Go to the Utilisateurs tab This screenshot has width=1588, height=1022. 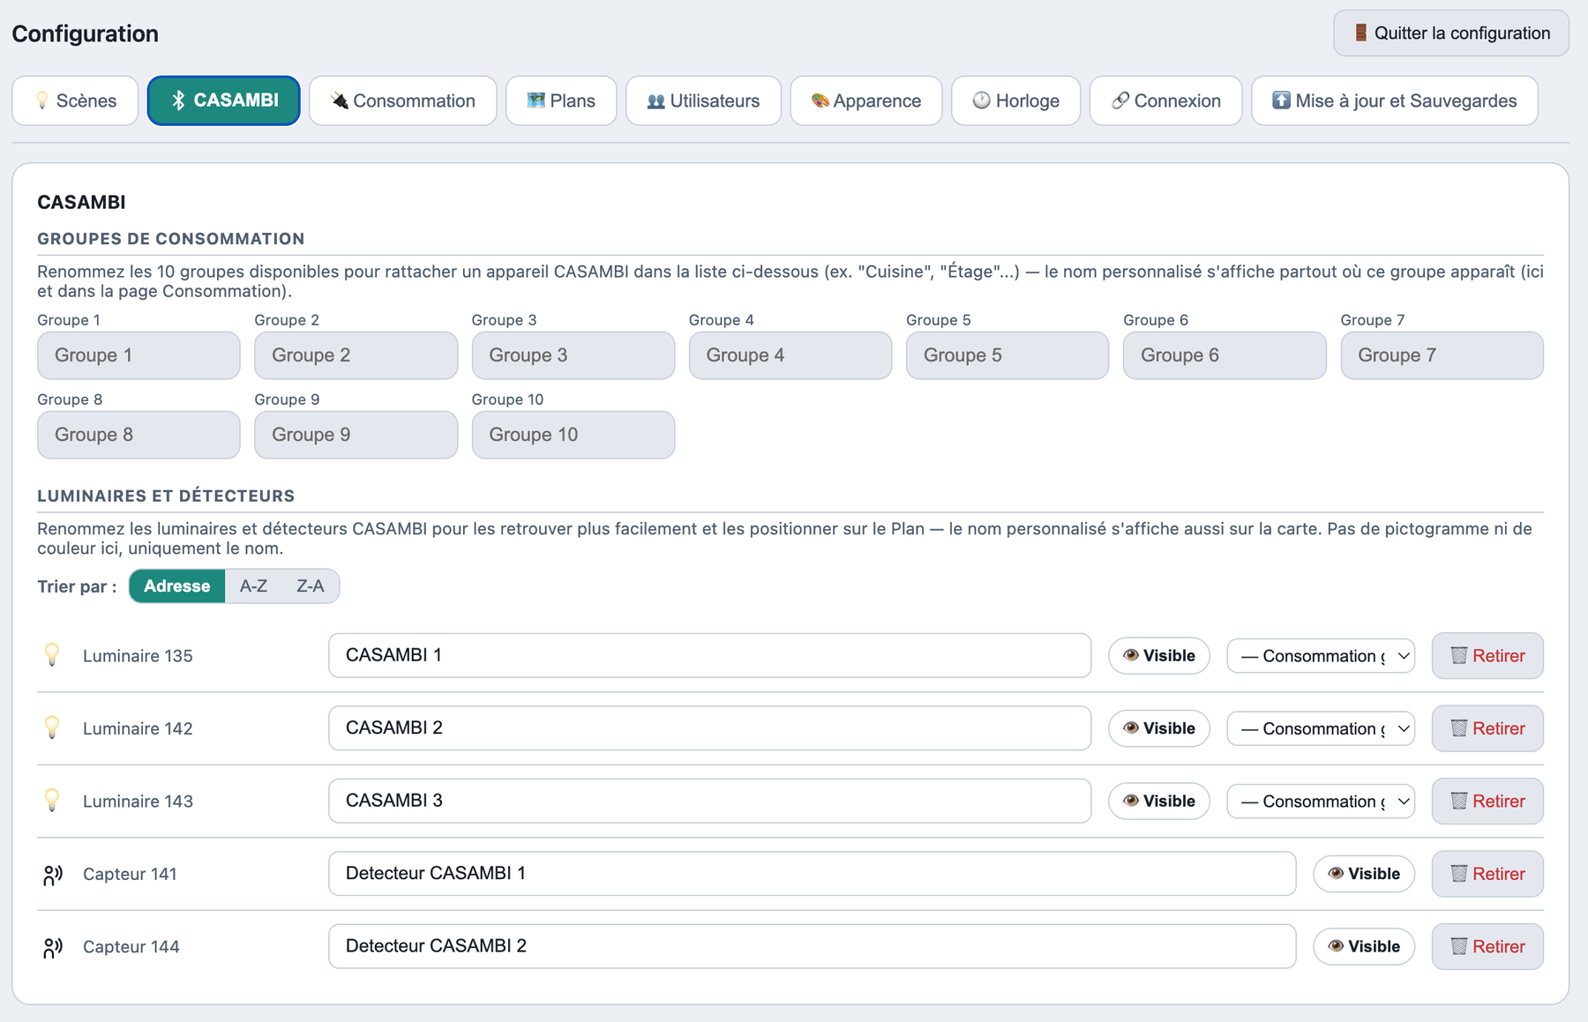pos(703,101)
